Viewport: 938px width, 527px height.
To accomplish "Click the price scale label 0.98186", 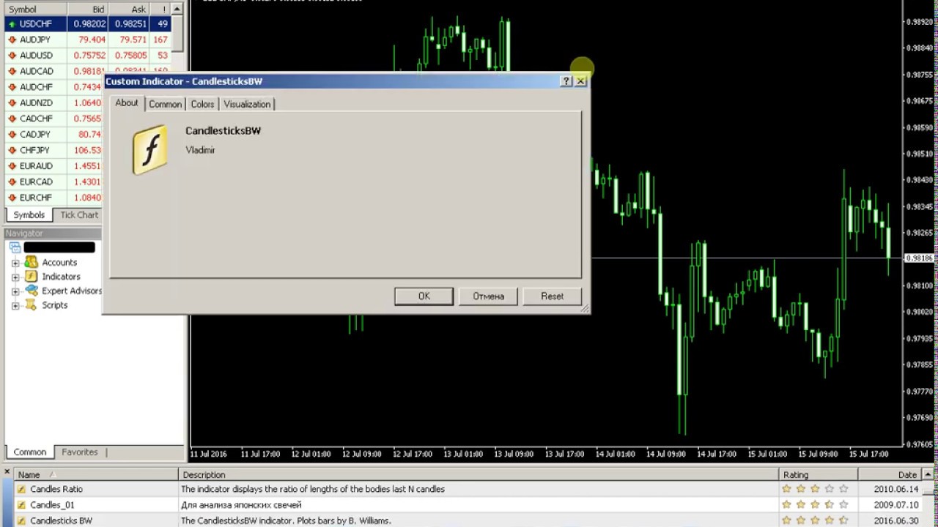I will 919,258.
